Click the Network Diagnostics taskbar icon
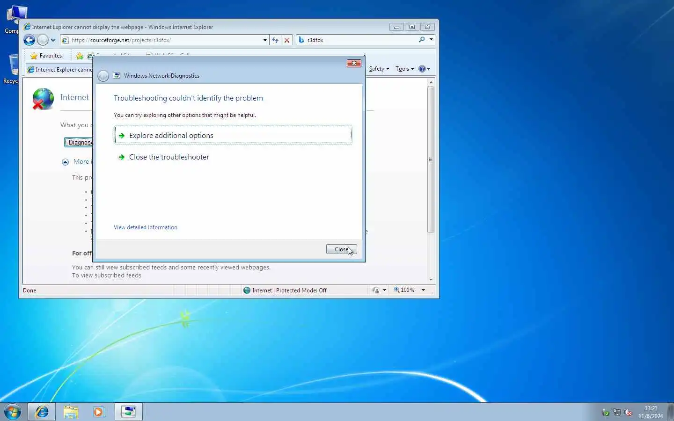The height and width of the screenshot is (421, 674). click(x=128, y=412)
